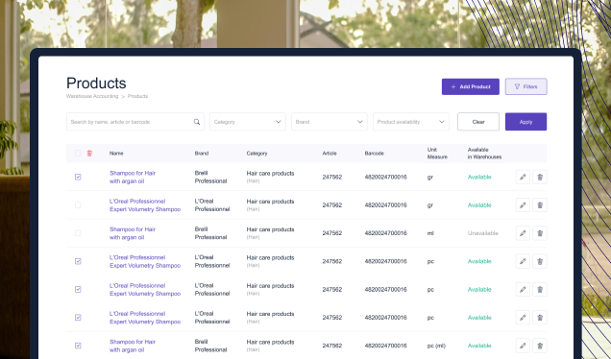Delete the Unavailable Shampoo row with unit ml
The image size is (611, 359).
pyautogui.click(x=540, y=233)
